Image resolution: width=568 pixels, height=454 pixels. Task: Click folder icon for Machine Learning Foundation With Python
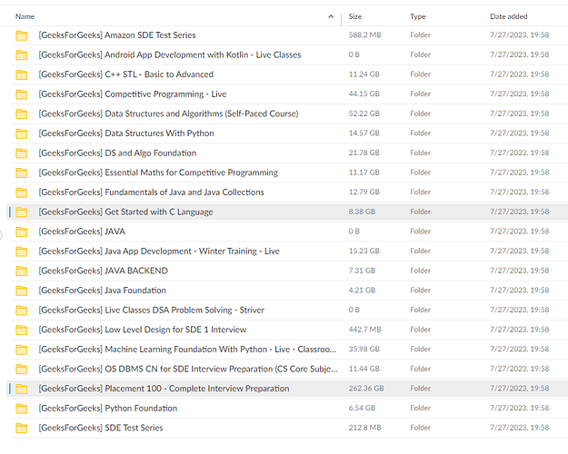click(22, 350)
